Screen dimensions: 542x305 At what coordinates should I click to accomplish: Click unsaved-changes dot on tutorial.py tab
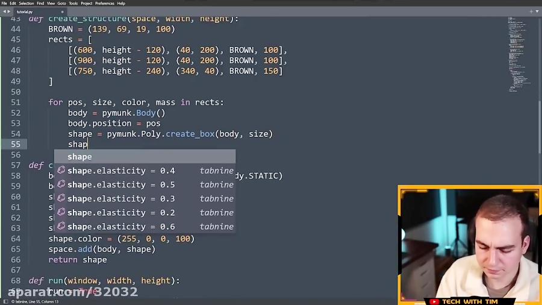(63, 11)
